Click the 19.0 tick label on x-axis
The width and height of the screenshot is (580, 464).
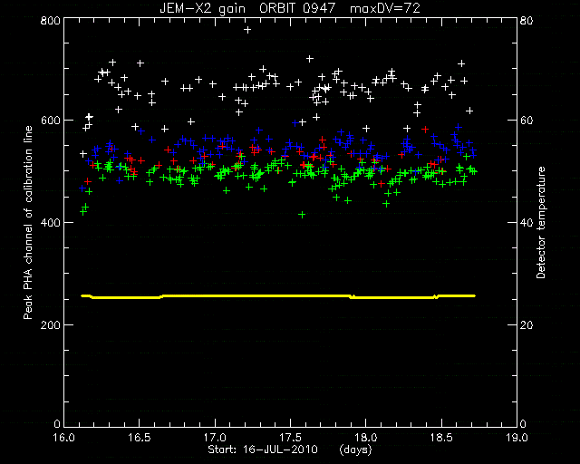517,438
